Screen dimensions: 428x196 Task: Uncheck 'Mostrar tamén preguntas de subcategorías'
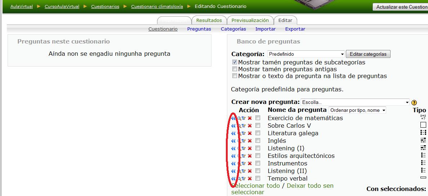(x=235, y=62)
